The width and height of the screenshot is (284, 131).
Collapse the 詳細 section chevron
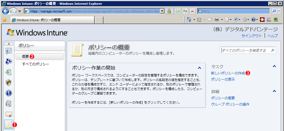point(274,91)
